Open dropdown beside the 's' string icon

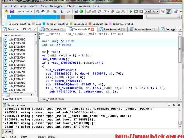tap(109, 11)
